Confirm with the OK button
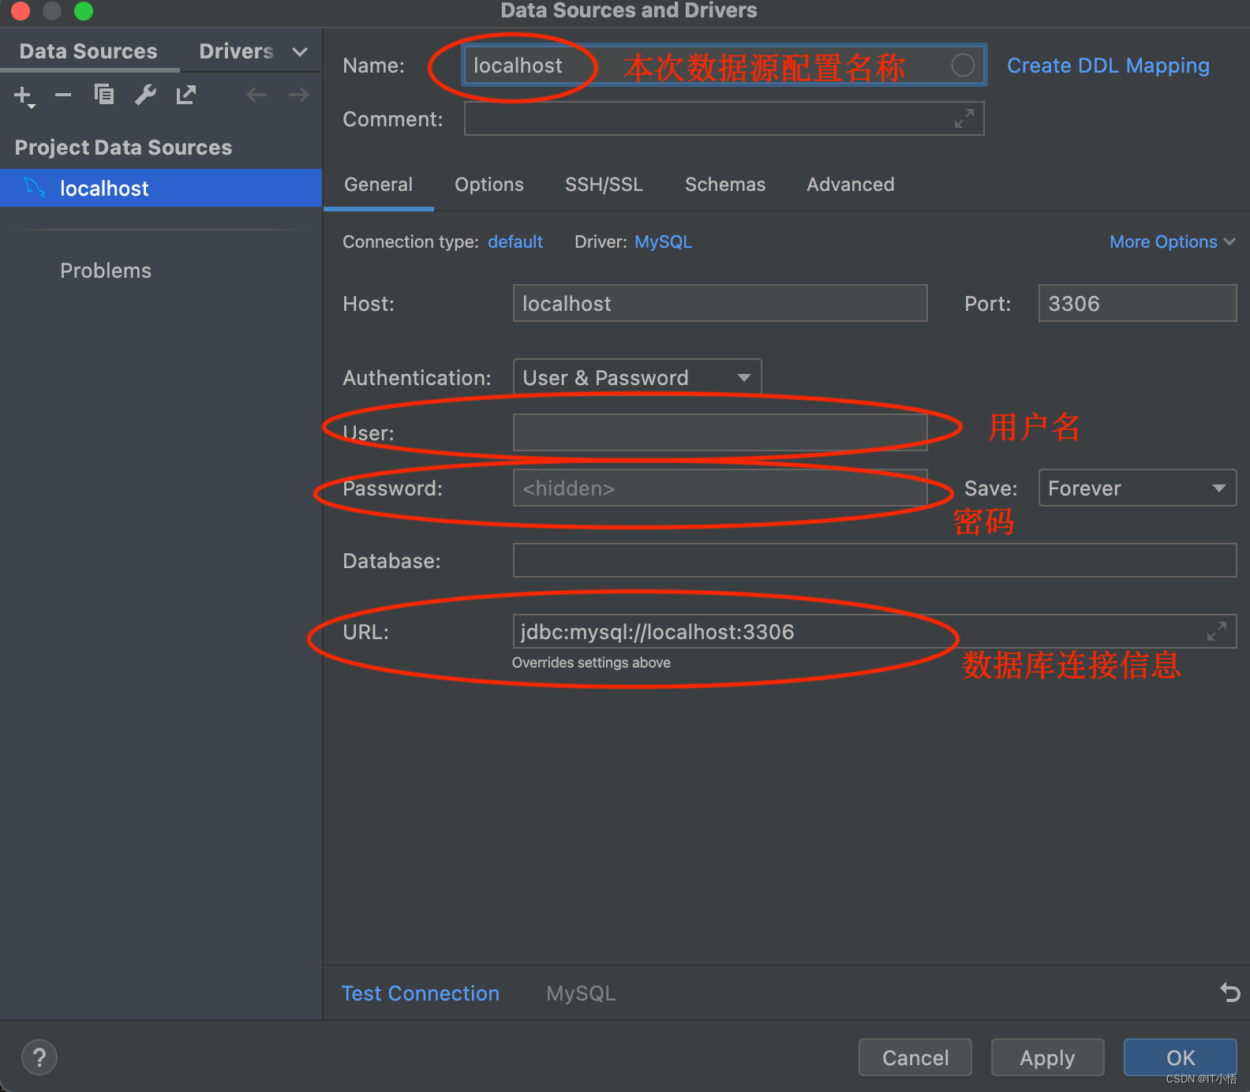1250x1092 pixels. pyautogui.click(x=1181, y=1057)
